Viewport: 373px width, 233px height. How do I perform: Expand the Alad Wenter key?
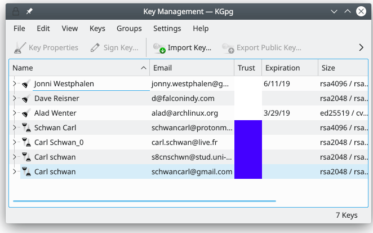click(x=15, y=113)
